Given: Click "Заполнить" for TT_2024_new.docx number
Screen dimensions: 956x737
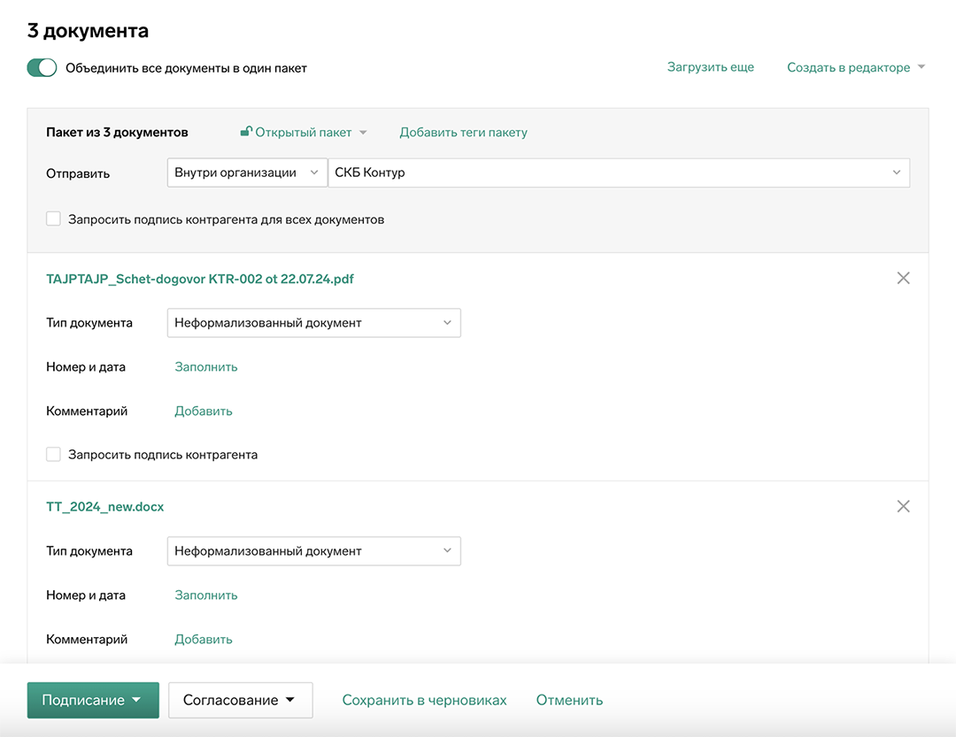Looking at the screenshot, I should pyautogui.click(x=206, y=595).
